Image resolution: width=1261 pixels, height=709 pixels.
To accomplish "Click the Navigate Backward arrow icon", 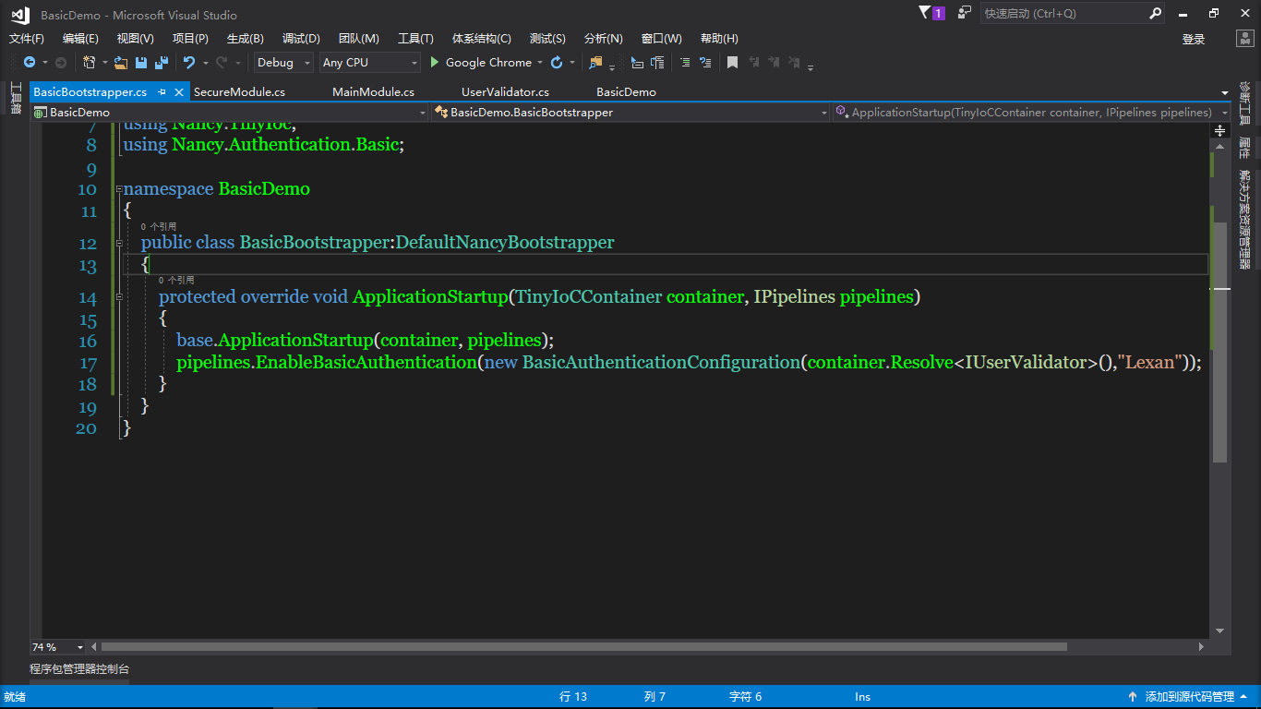I will click(30, 63).
